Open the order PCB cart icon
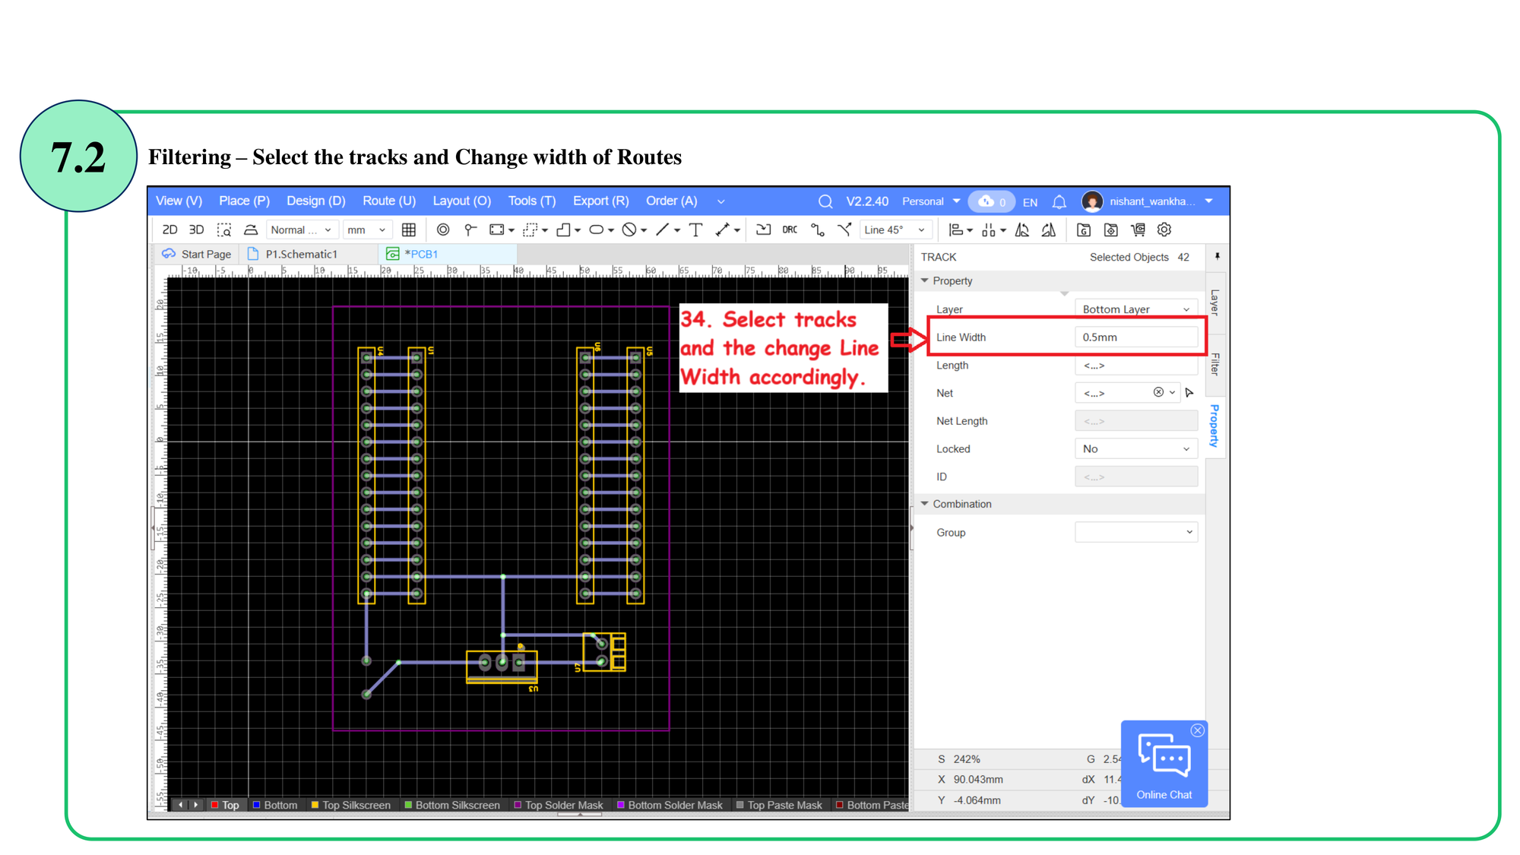1520x855 pixels. click(x=1138, y=230)
